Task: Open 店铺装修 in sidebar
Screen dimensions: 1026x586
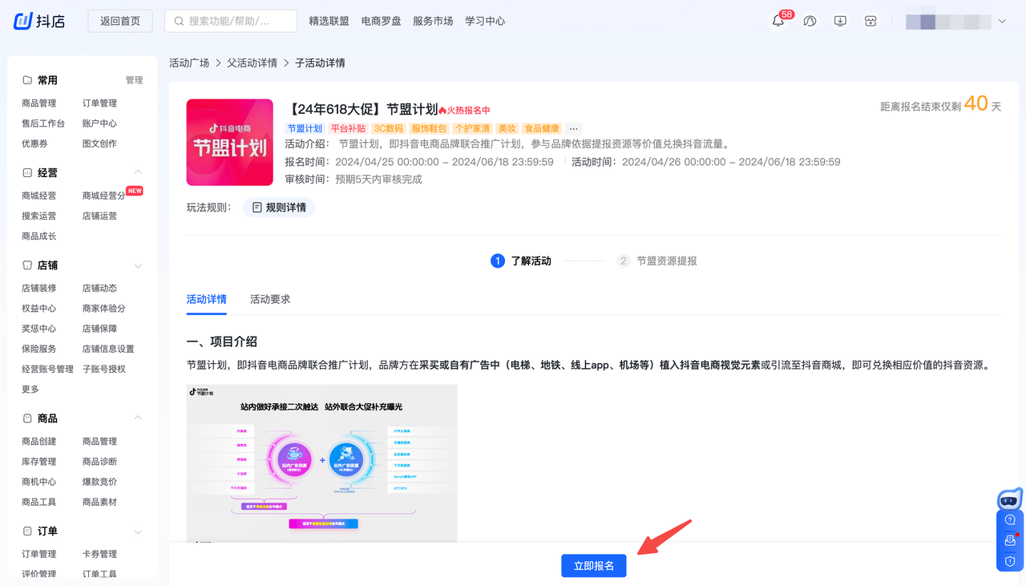Action: (x=39, y=289)
